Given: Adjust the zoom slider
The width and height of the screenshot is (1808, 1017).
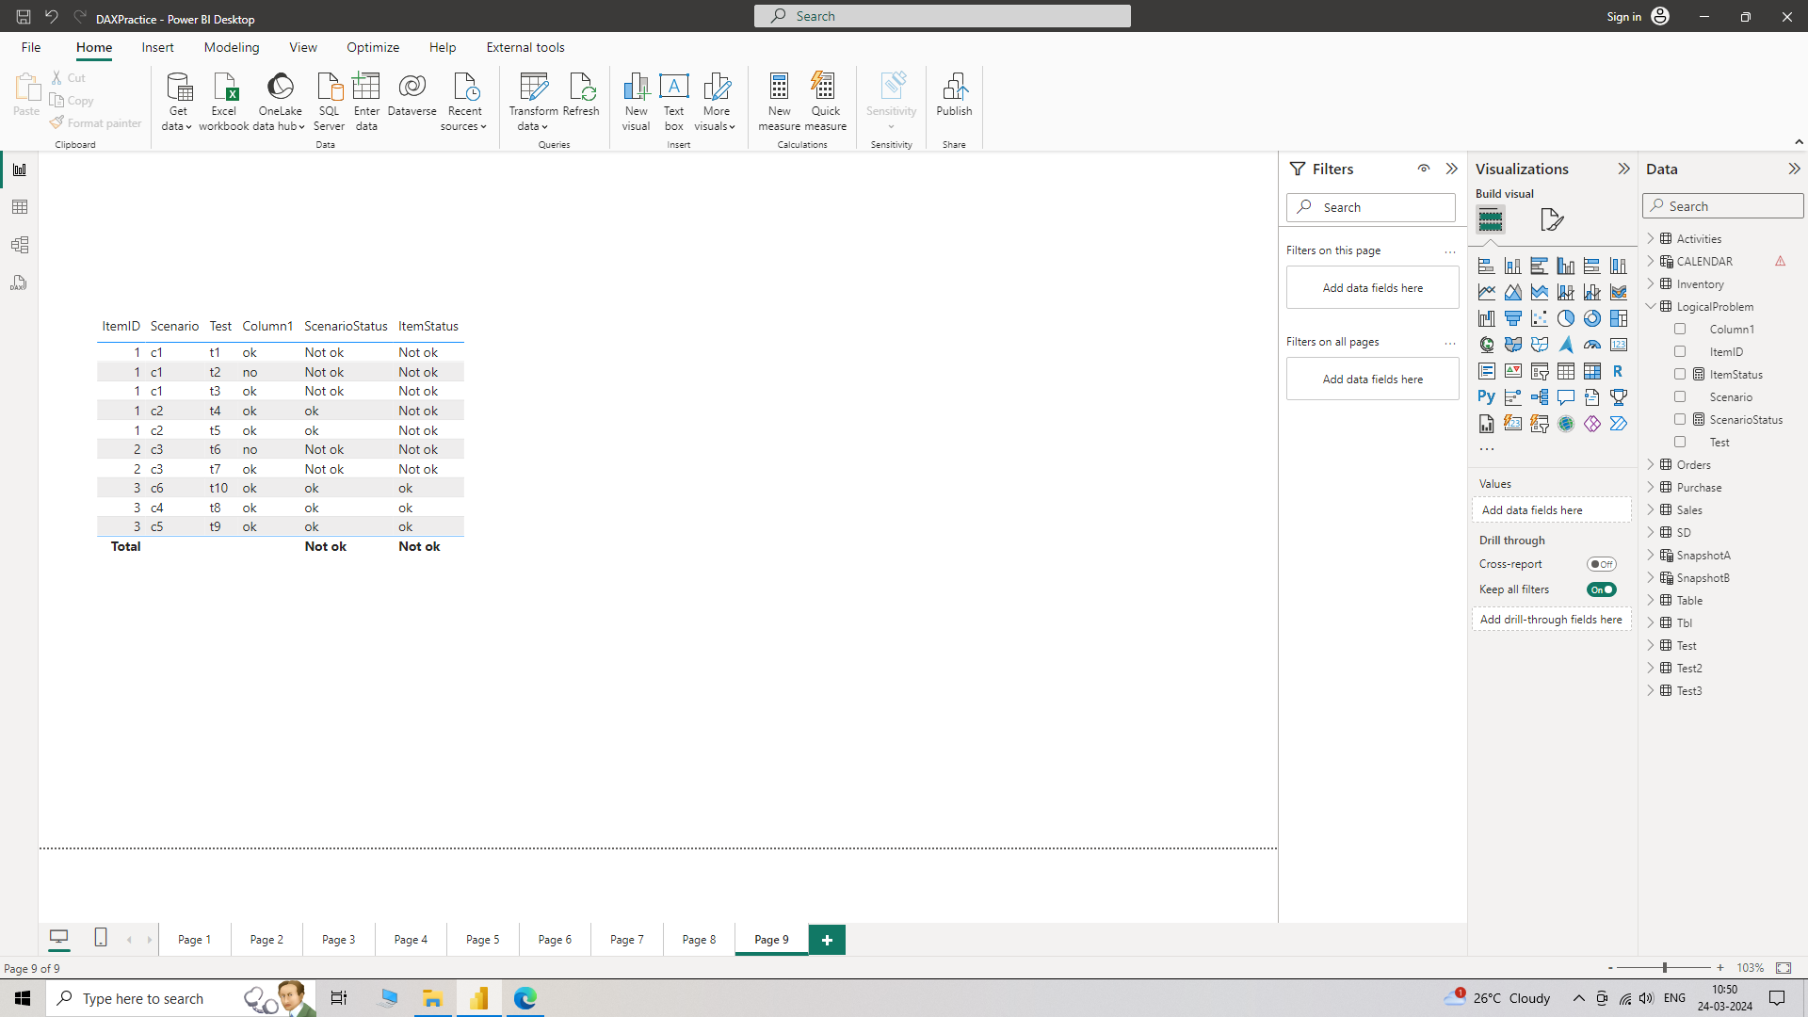Looking at the screenshot, I should (x=1664, y=968).
